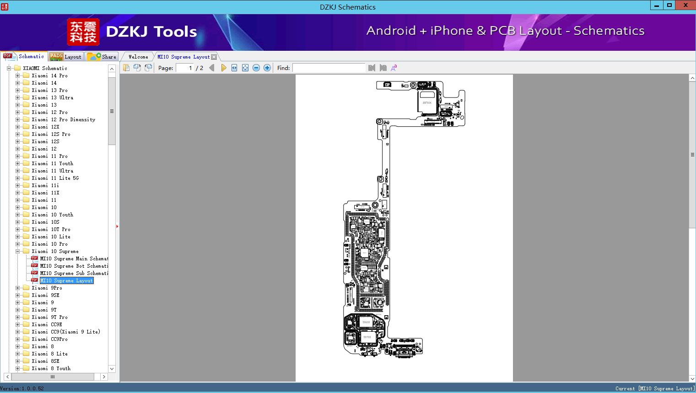Image resolution: width=696 pixels, height=393 pixels.
Task: Collapse the Xiaomi 10 Supreme folder
Action: [x=17, y=251]
